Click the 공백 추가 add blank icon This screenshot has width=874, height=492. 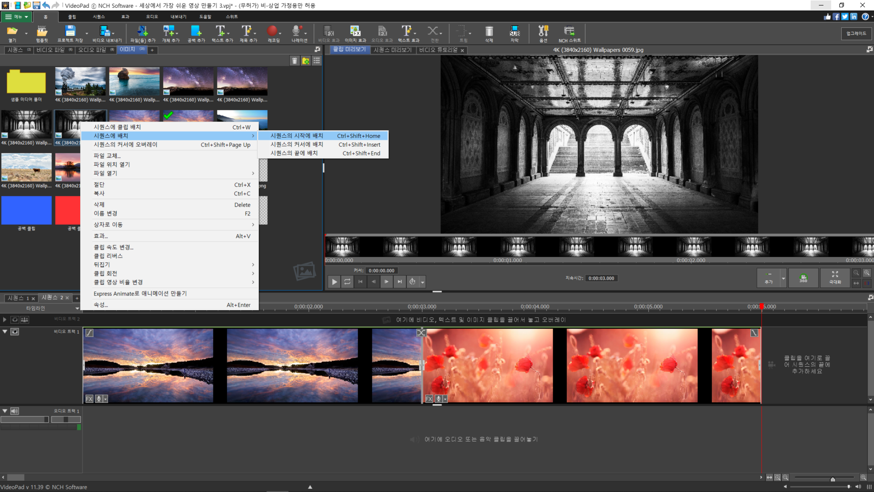[x=196, y=31]
